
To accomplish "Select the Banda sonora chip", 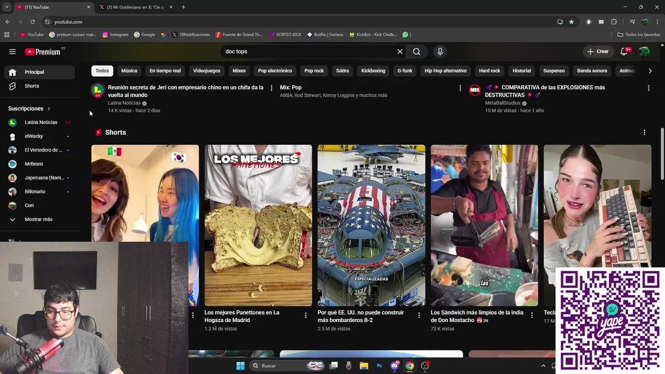I will [592, 71].
